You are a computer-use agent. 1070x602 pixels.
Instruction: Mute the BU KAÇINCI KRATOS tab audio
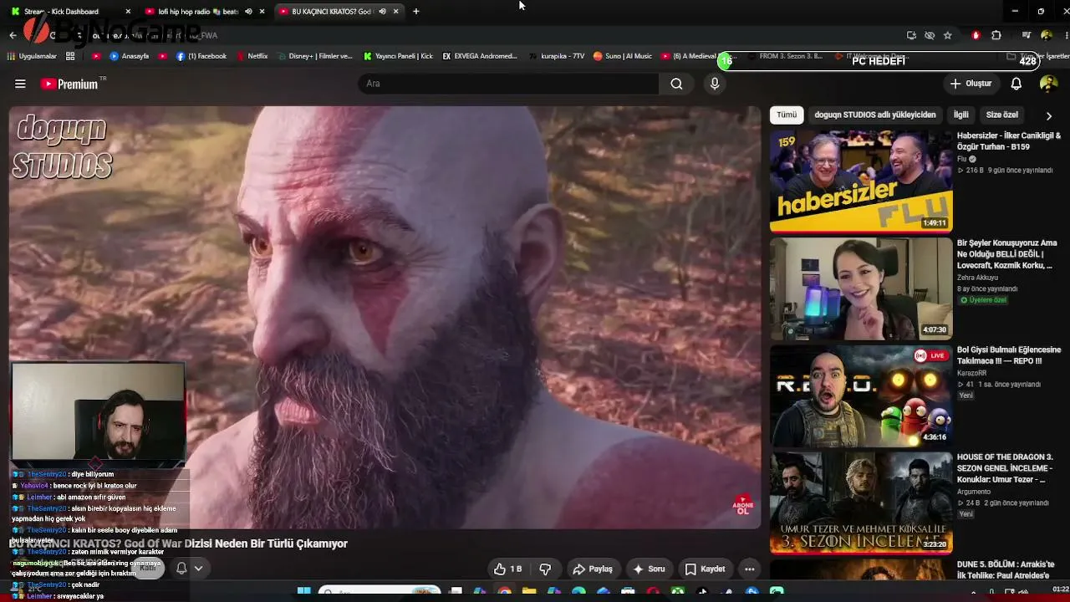(382, 12)
